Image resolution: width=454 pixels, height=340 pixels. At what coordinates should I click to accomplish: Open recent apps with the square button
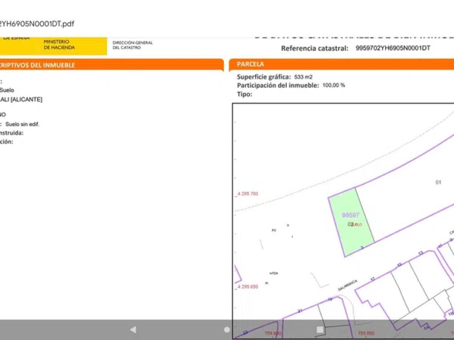pyautogui.click(x=320, y=329)
